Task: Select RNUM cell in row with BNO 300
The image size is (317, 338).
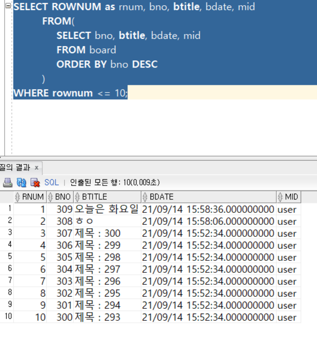Action: point(30,317)
